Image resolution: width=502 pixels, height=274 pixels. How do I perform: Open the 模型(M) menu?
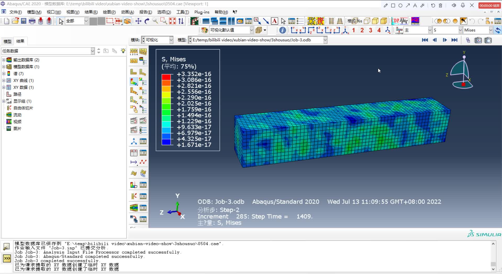(x=34, y=12)
